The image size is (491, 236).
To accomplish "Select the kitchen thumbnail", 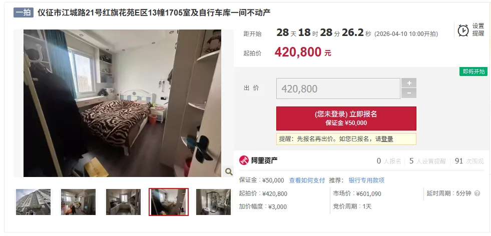I will [124, 202].
